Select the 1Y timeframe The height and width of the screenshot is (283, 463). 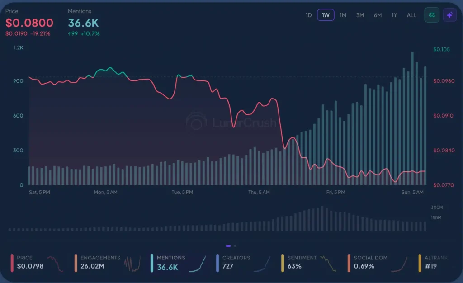394,15
